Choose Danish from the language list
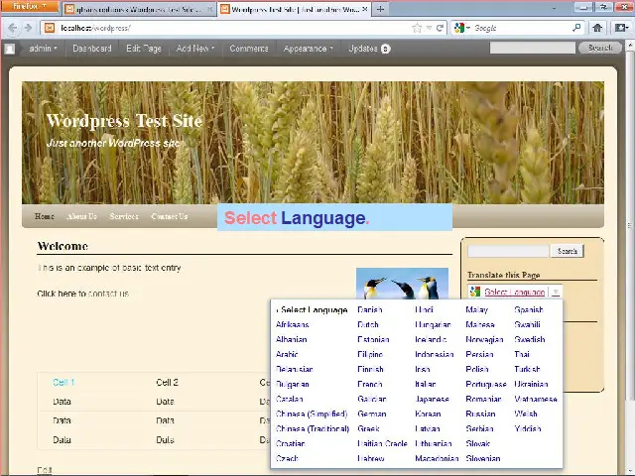 click(370, 309)
